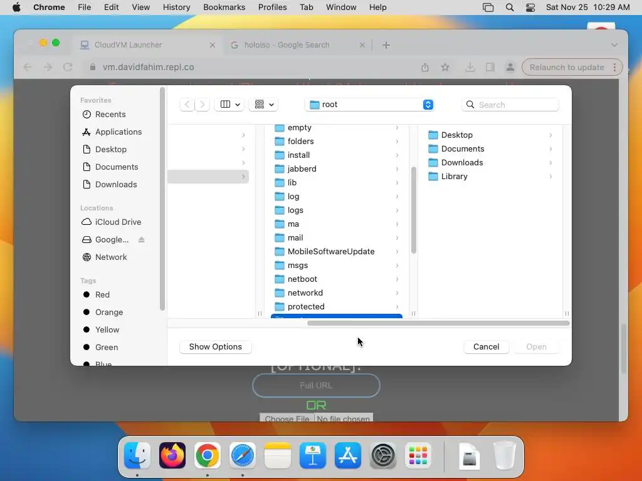This screenshot has height=481, width=642.
Task: Open the File menu
Action: 85,8
